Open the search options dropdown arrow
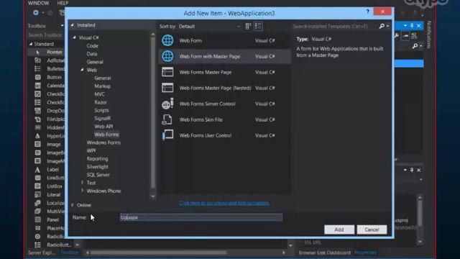This screenshot has width=460, height=259. point(388,26)
